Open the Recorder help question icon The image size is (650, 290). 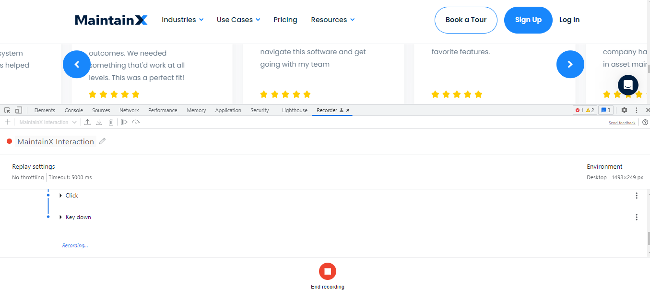point(645,122)
